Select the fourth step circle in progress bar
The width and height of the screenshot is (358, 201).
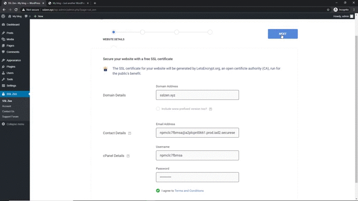(210, 32)
